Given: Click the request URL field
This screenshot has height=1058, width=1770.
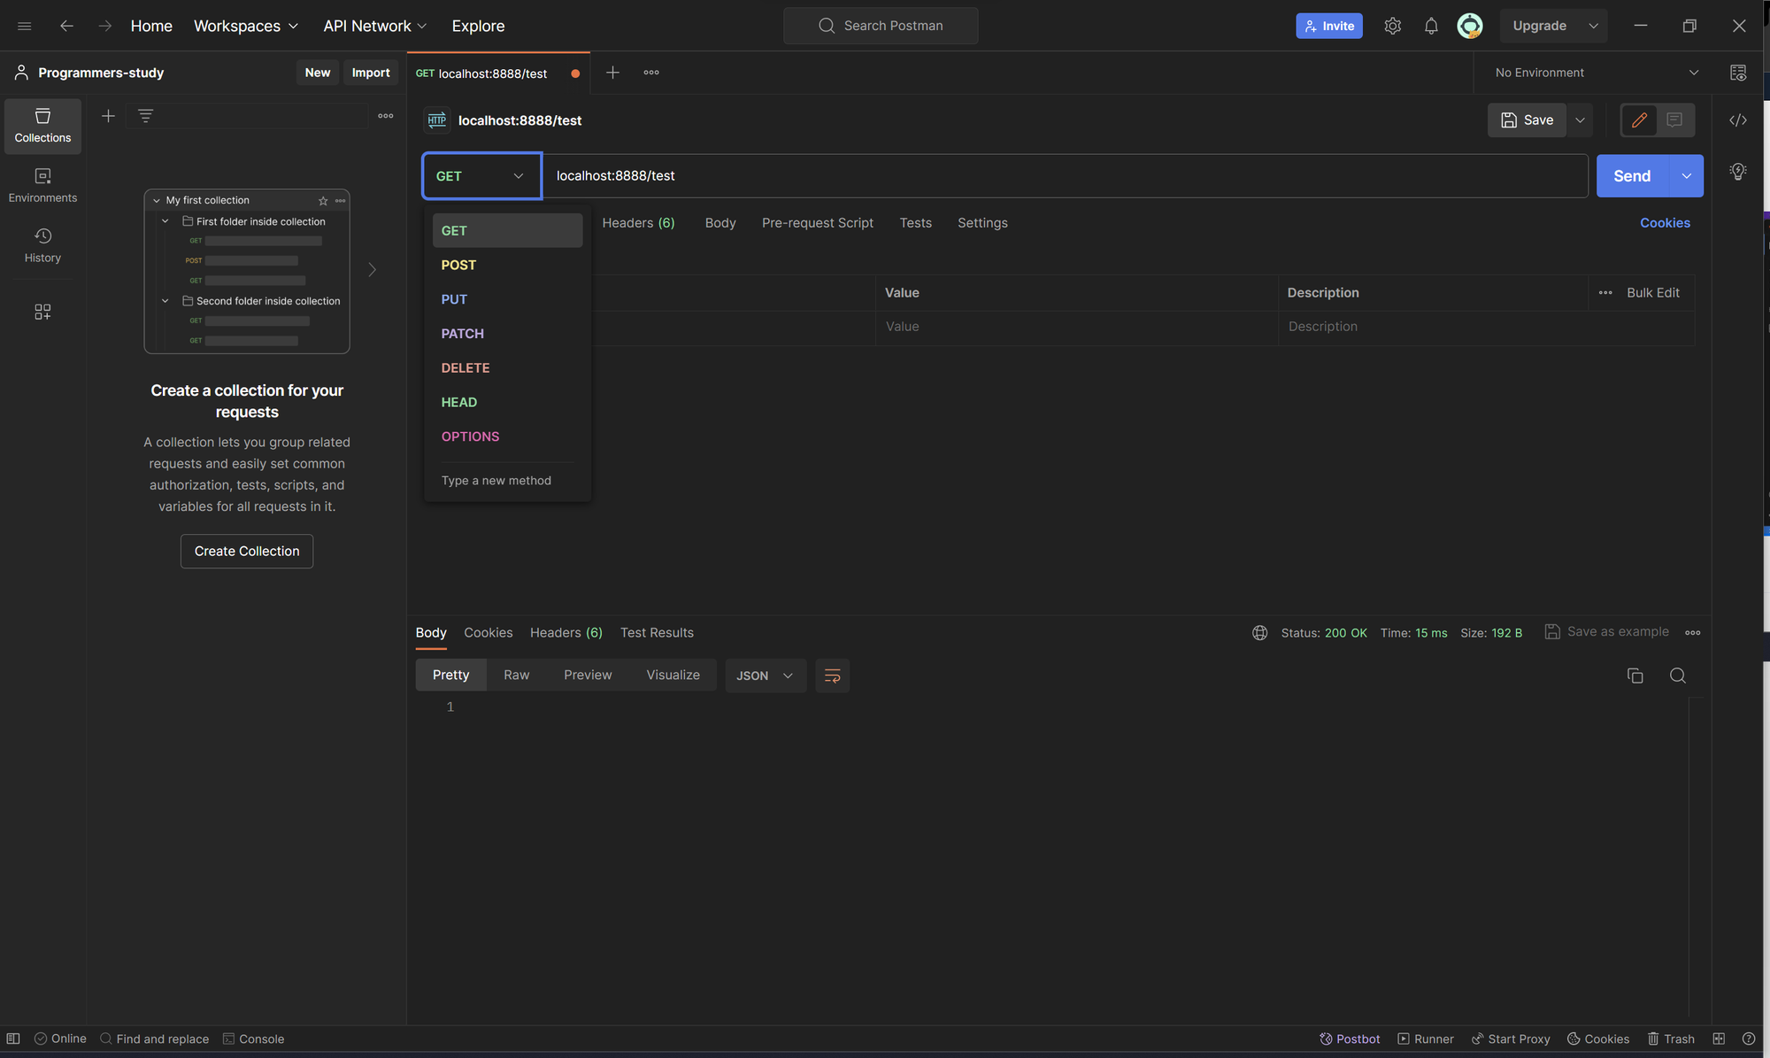Looking at the screenshot, I should [1065, 176].
